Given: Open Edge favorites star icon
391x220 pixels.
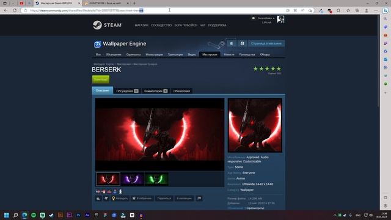Looking at the screenshot, I should pyautogui.click(x=348, y=10).
